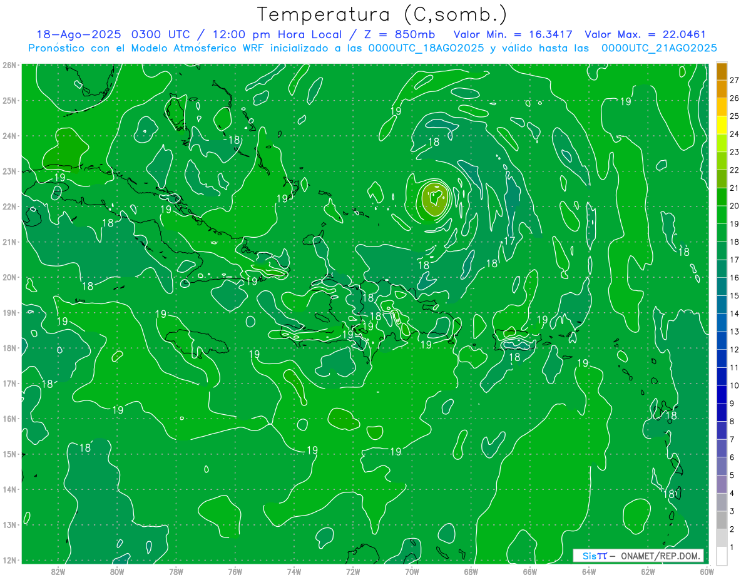Click the '18N' latitude axis label

9,348
